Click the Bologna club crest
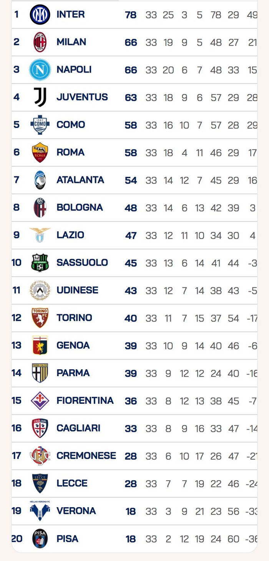269x561 pixels. [x=40, y=208]
